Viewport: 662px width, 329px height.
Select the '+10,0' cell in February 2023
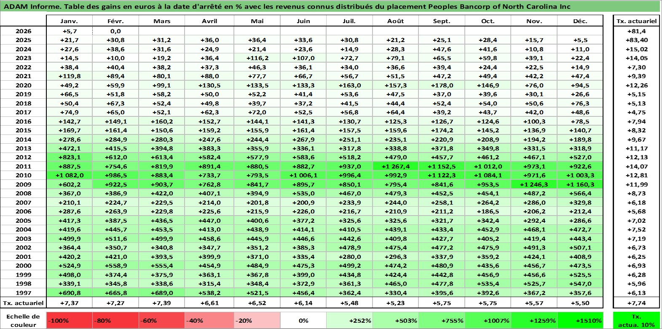coord(115,58)
